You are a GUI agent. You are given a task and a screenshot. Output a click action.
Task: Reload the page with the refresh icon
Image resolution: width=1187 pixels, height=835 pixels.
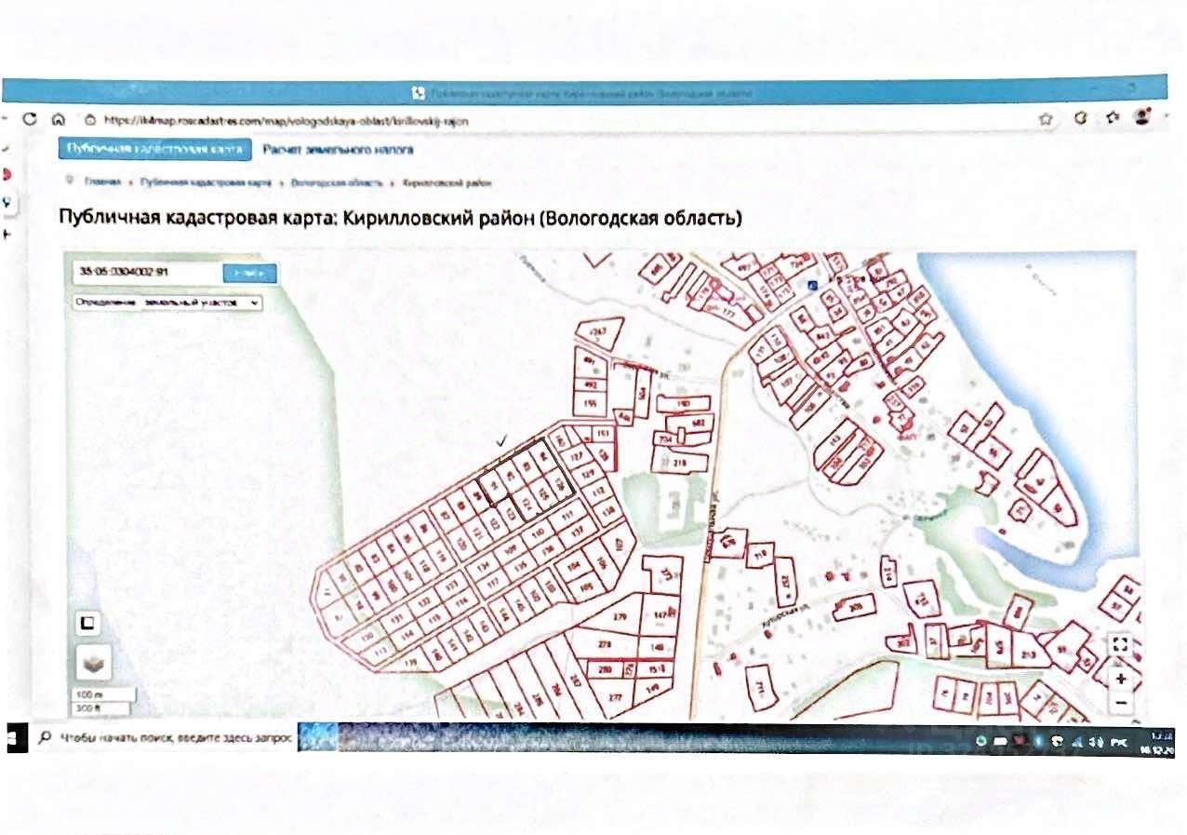point(30,119)
